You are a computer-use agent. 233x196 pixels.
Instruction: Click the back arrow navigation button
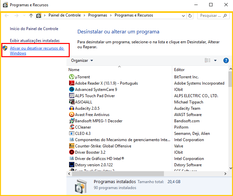[x=7, y=16]
